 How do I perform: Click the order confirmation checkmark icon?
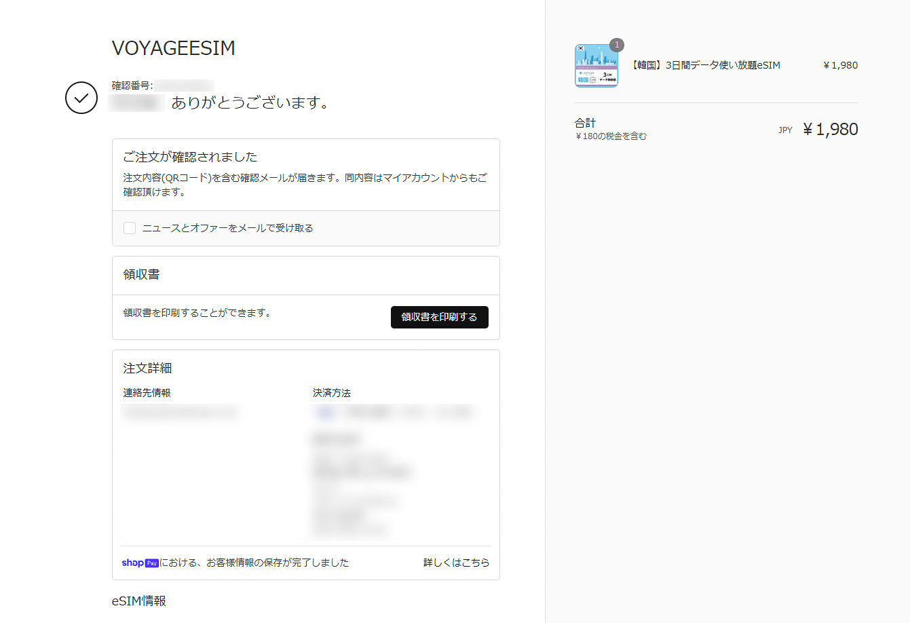81,98
